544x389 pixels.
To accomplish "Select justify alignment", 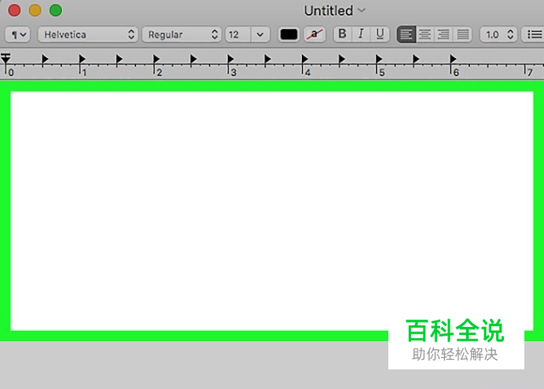I will pyautogui.click(x=462, y=35).
